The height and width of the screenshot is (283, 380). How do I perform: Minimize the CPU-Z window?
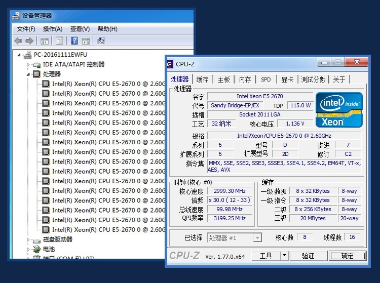pyautogui.click(x=324, y=62)
